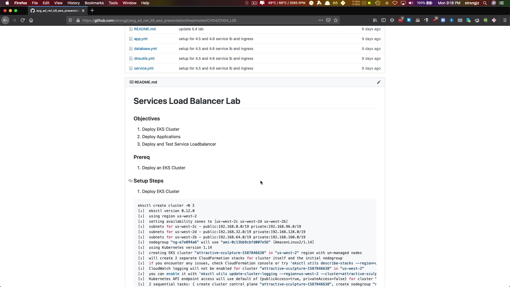The image size is (510, 287).
Task: Save page to Pocket
Action: (x=328, y=20)
